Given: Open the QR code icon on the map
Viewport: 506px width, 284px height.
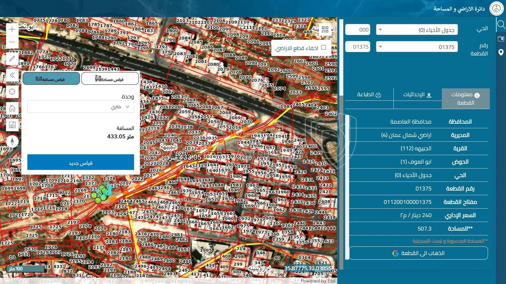Looking at the screenshot, I should coord(325,30).
